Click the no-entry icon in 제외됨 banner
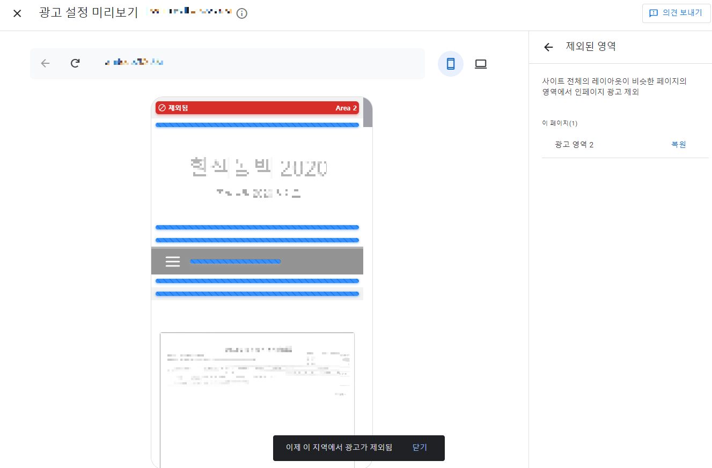The width and height of the screenshot is (712, 468). (162, 108)
